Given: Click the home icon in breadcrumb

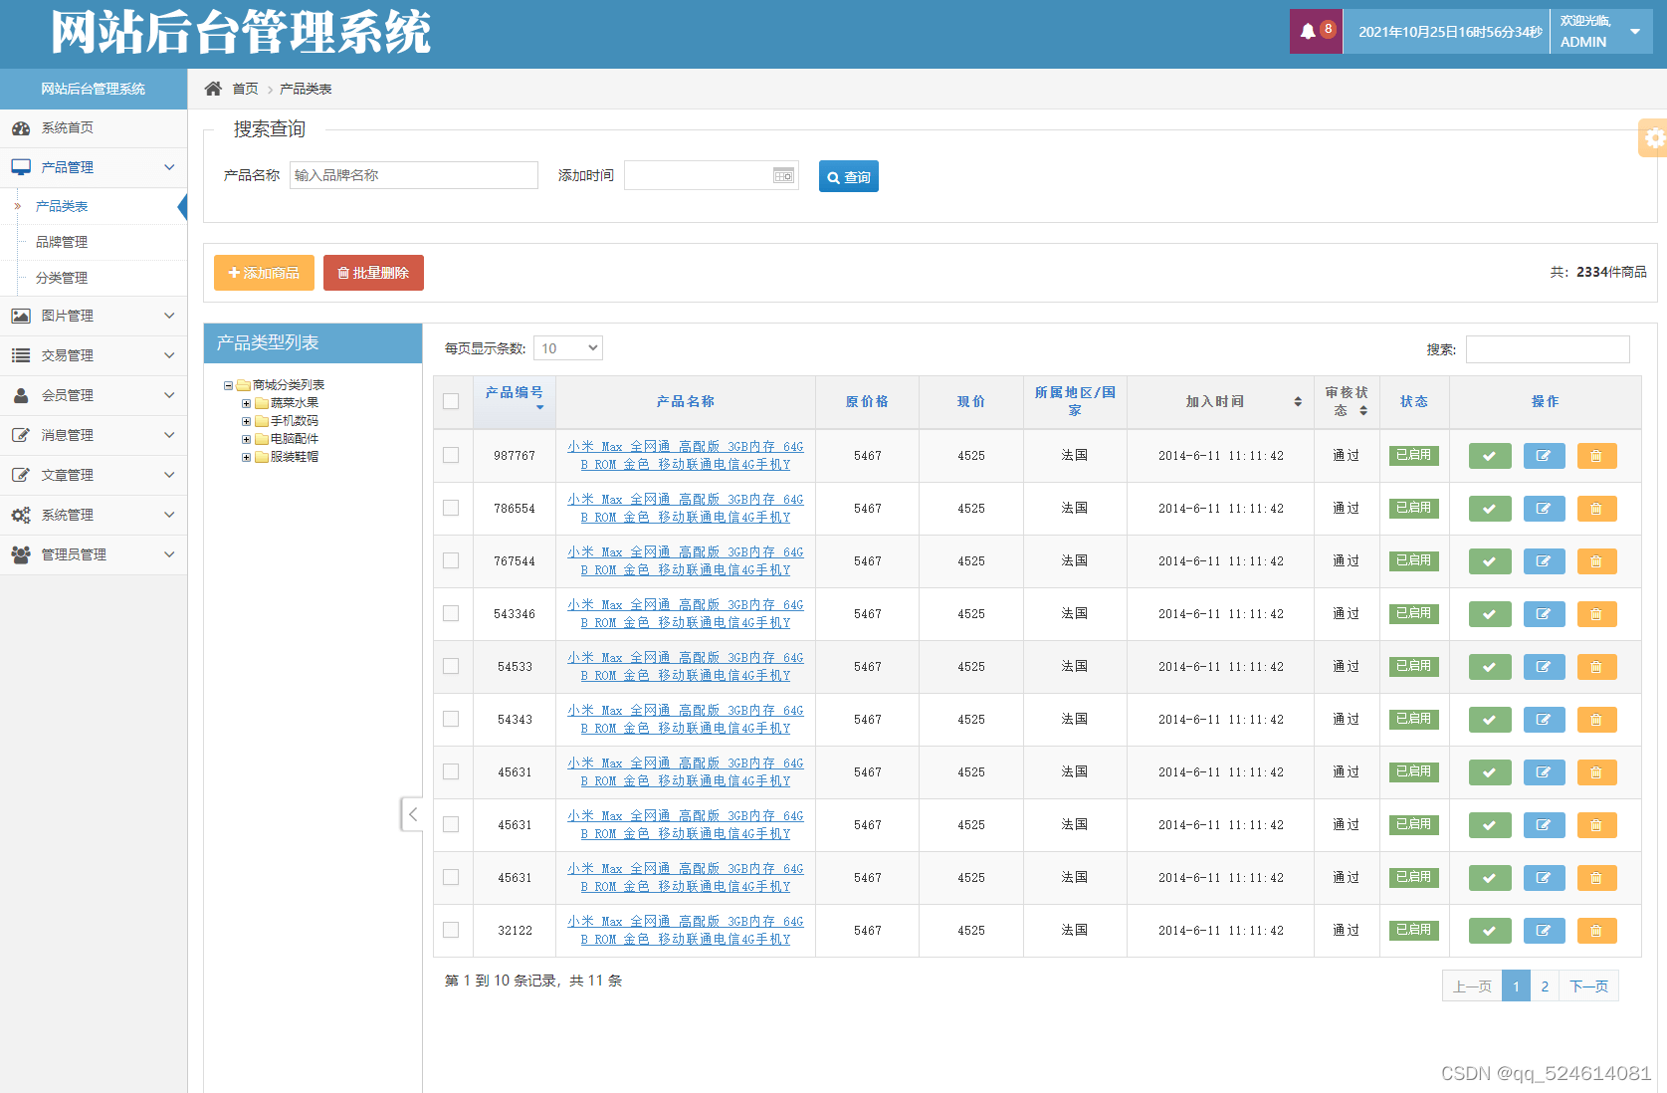Looking at the screenshot, I should (x=213, y=89).
